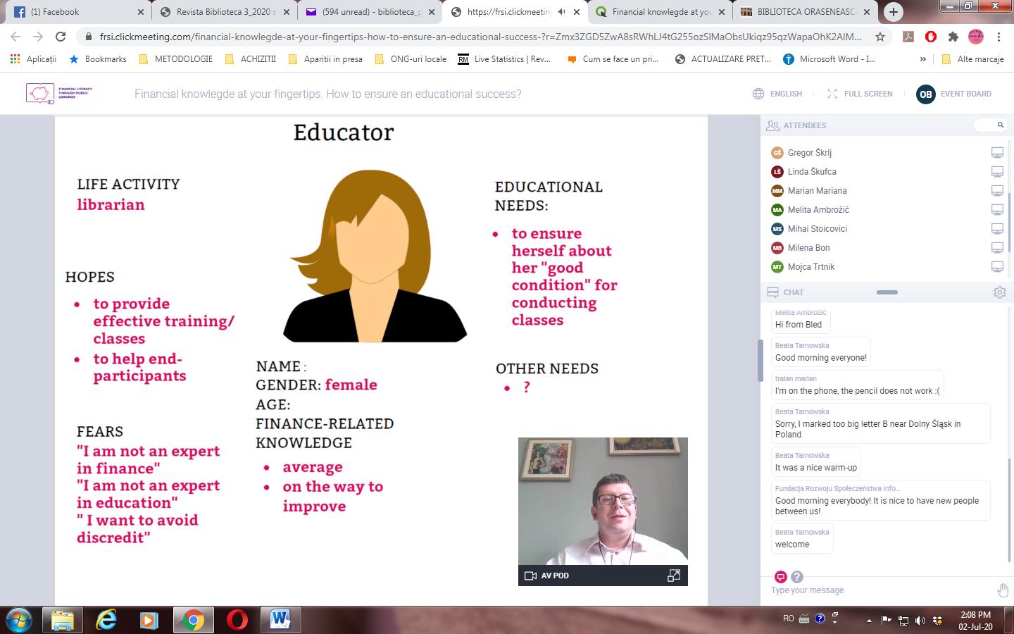Expand hidden bookmarks chevron
The image size is (1014, 634).
pyautogui.click(x=922, y=59)
